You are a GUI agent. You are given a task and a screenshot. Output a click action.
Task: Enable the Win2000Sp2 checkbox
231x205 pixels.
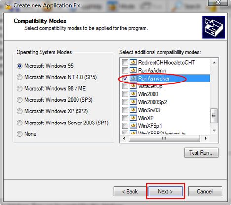[x=125, y=102]
